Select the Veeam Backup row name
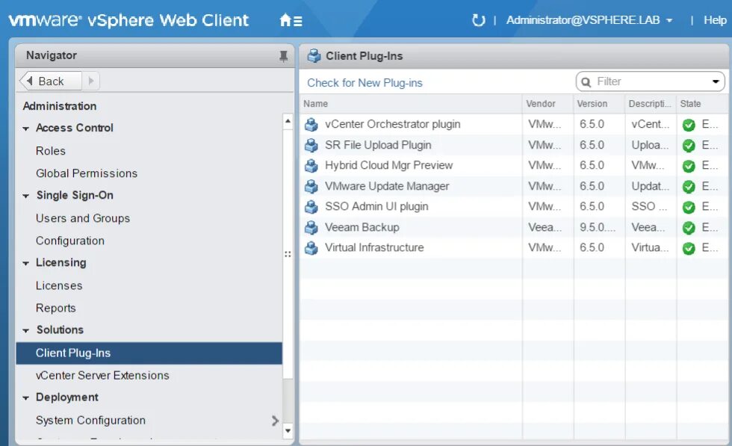 coord(362,227)
